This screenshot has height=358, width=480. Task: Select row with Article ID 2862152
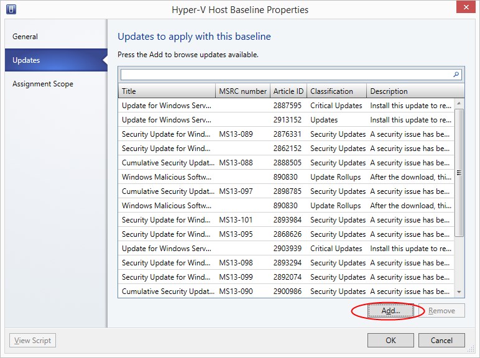[x=286, y=149]
